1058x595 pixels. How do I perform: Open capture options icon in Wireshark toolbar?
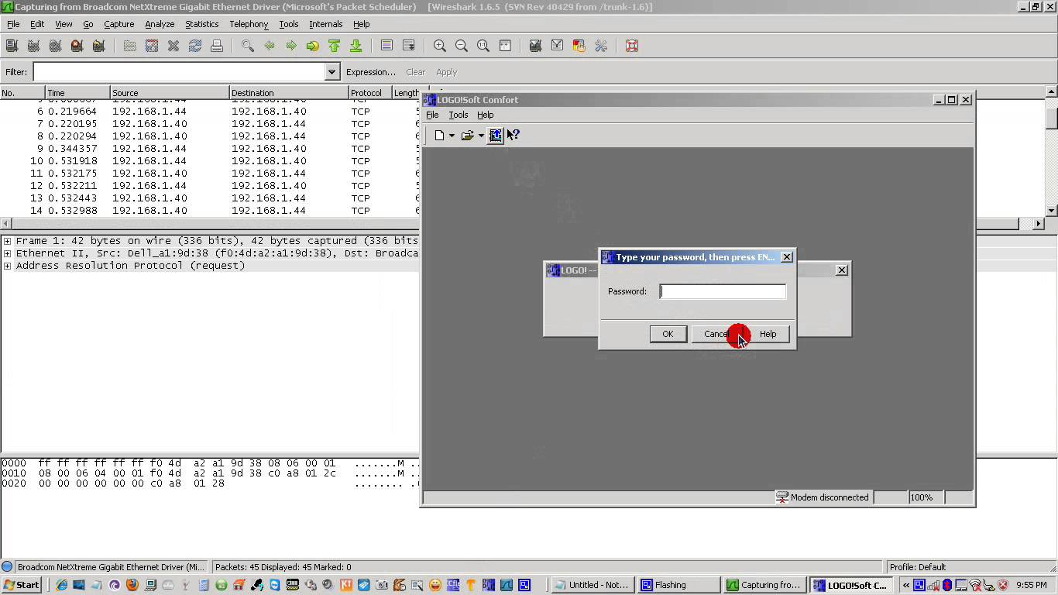click(33, 46)
